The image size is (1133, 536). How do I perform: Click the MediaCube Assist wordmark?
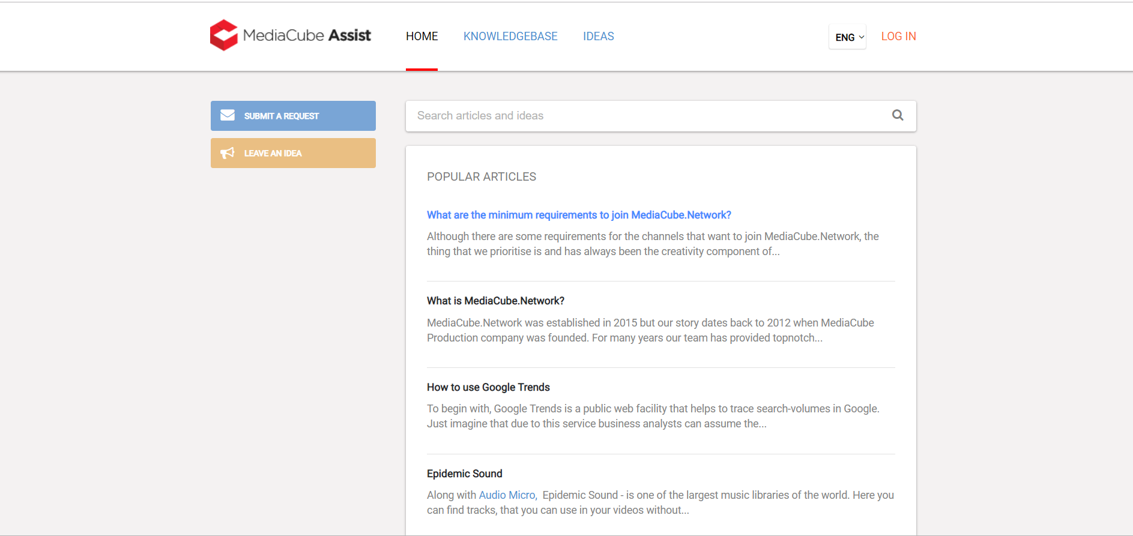click(307, 35)
